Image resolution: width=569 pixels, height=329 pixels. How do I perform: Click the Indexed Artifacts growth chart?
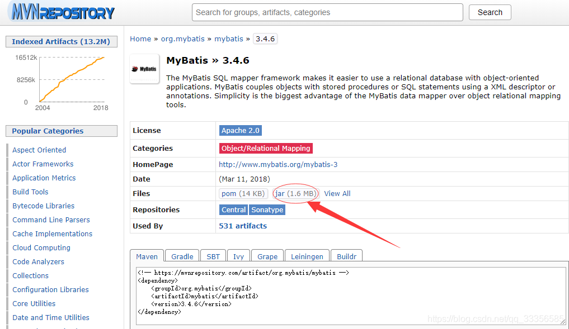pyautogui.click(x=62, y=82)
